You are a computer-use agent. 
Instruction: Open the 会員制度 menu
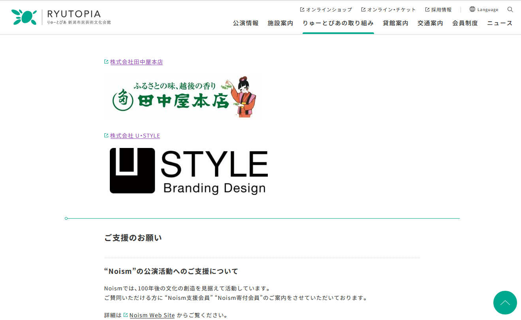pyautogui.click(x=465, y=23)
